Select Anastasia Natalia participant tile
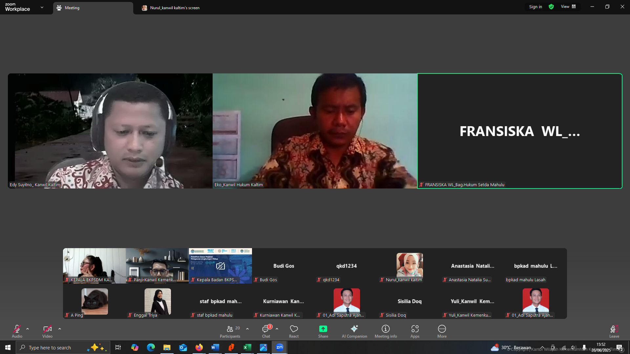 coord(472,266)
